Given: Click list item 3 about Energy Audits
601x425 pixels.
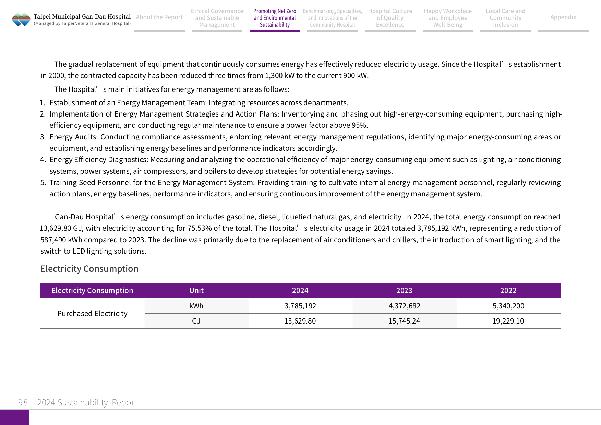Looking at the screenshot, I should [x=301, y=143].
